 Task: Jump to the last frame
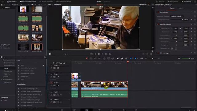(106, 54)
